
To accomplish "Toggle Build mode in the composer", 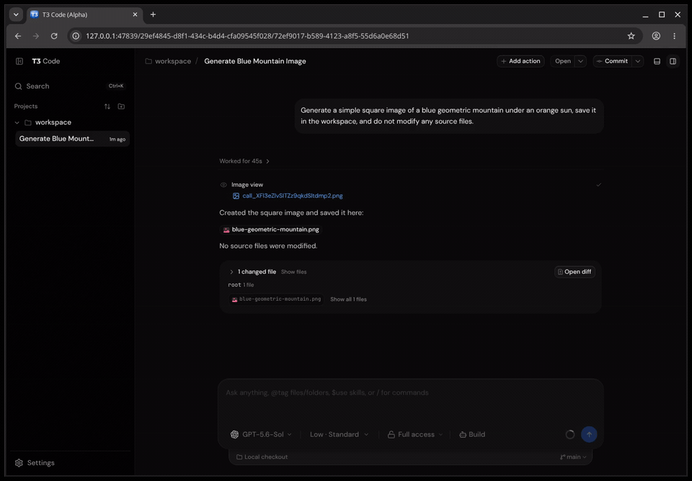I will 472,435.
